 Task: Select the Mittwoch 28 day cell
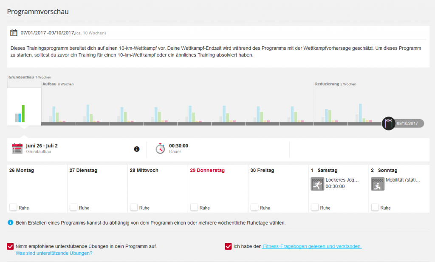[x=158, y=187]
